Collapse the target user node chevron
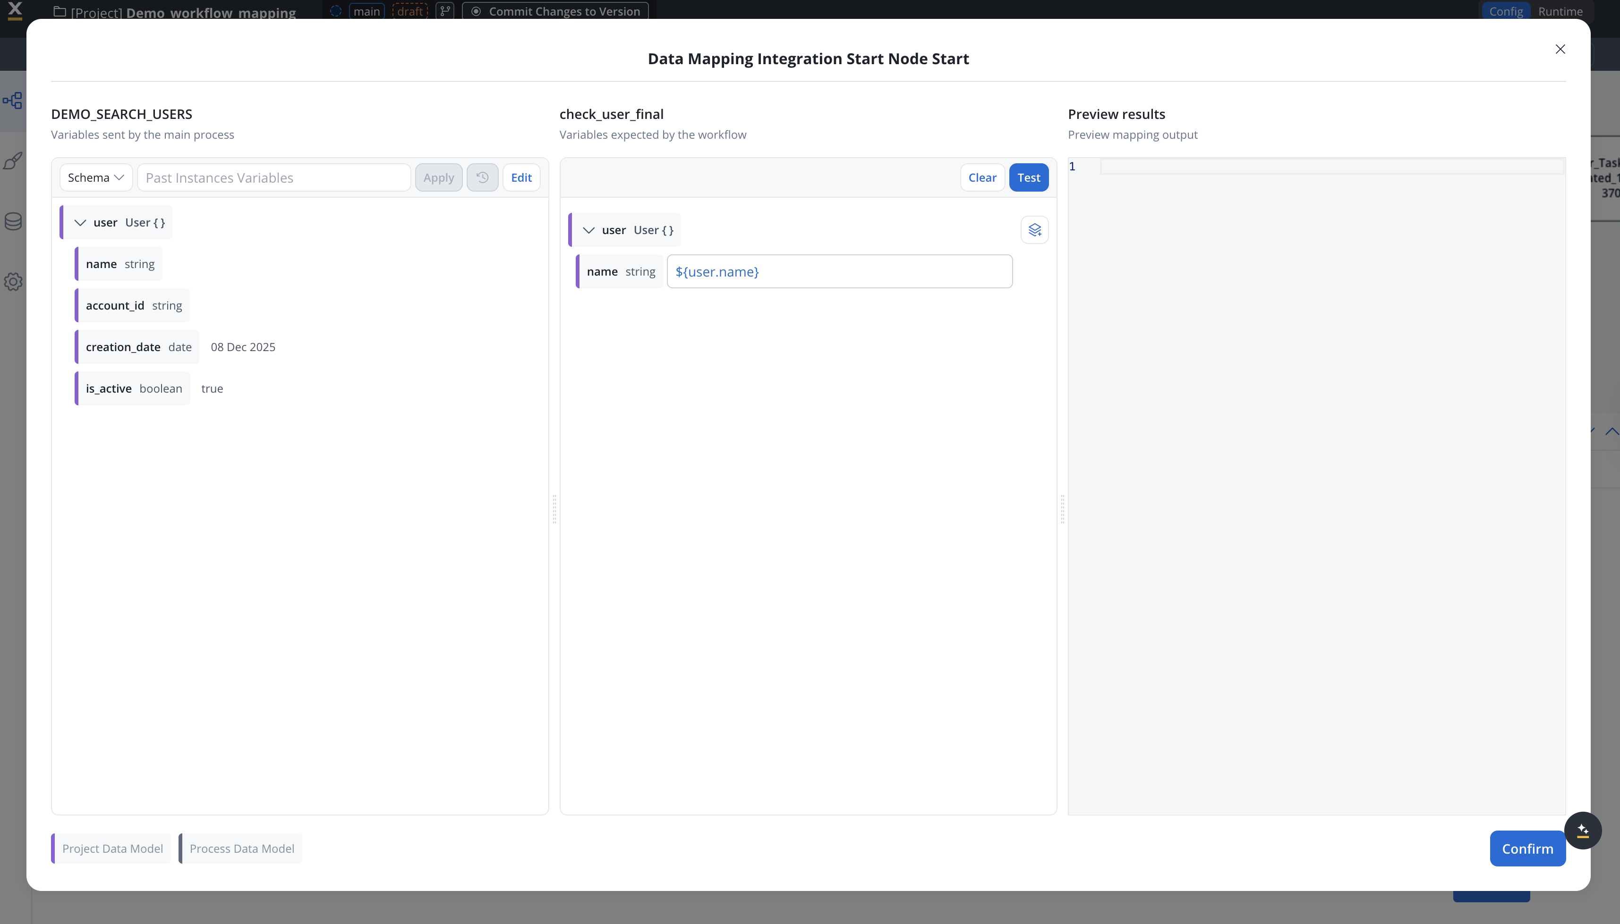Viewport: 1620px width, 924px height. (588, 230)
